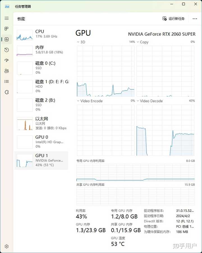The image size is (202, 253).
Task: Select the Processes (进程) page icon
Action: coord(6,29)
